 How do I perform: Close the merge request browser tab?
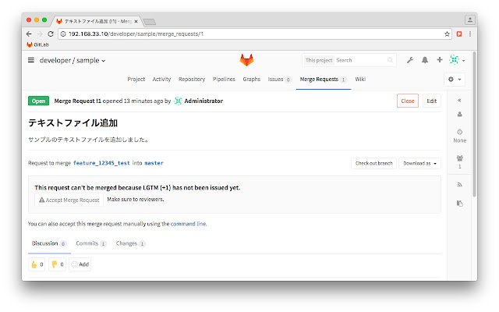click(x=136, y=21)
